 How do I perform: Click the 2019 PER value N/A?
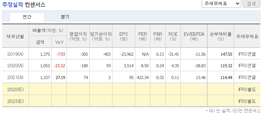click(146, 54)
